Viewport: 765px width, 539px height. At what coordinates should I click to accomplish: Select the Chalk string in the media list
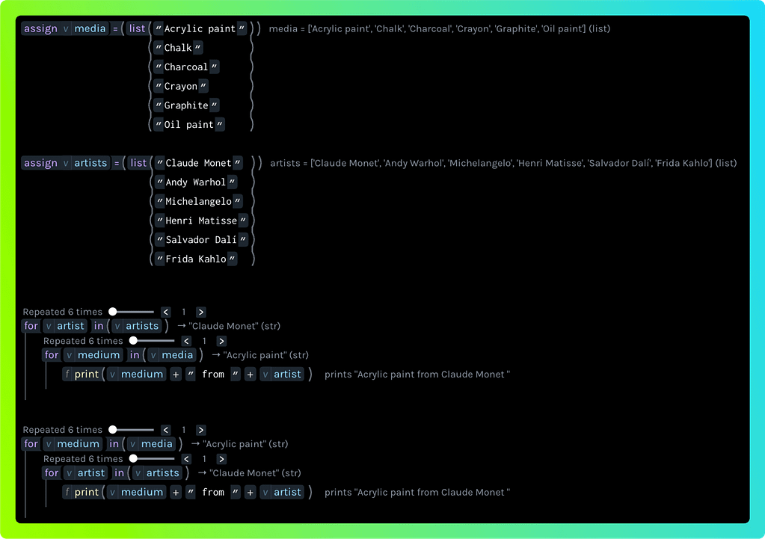point(178,48)
